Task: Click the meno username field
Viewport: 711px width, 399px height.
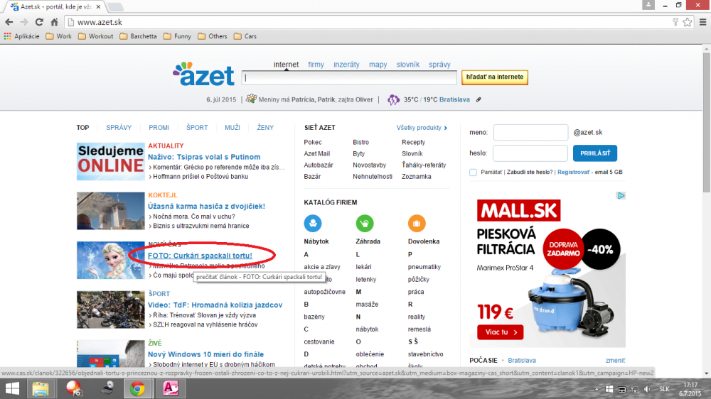Action: pos(530,132)
